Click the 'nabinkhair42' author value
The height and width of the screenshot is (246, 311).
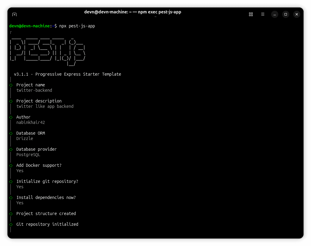pyautogui.click(x=31, y=122)
